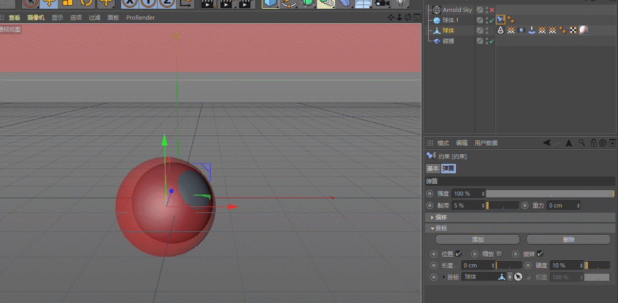Adjust the 强度 strength slider
Viewport: 618px width, 303px height.
(550, 194)
